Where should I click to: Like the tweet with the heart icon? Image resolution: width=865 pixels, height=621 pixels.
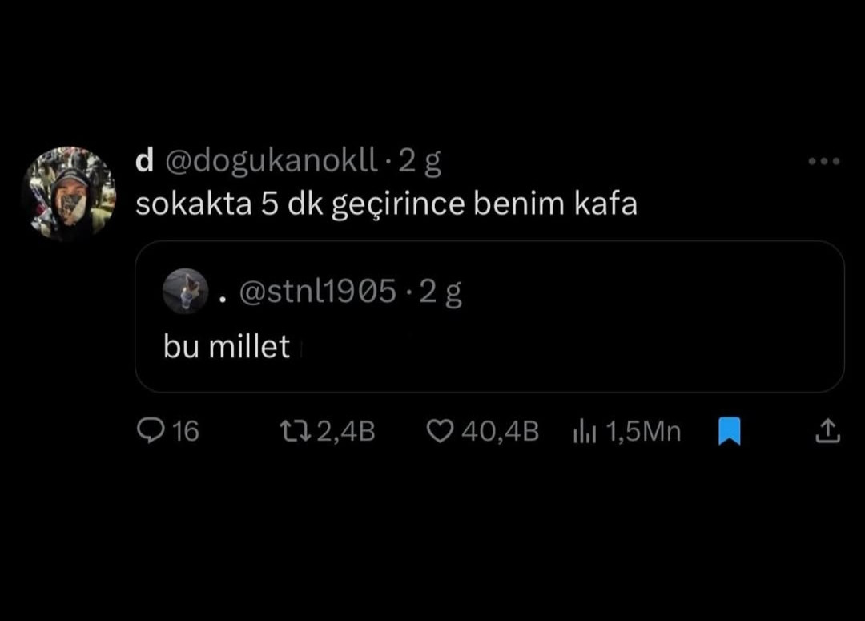(x=440, y=432)
